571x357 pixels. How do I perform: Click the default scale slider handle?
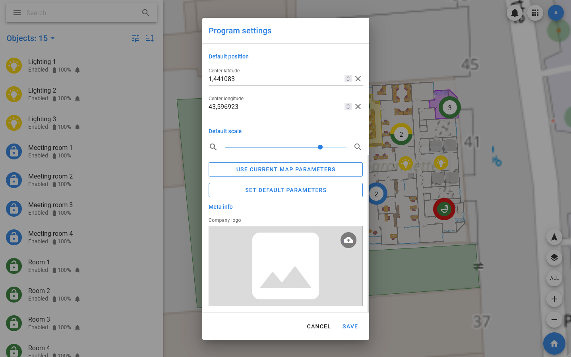click(320, 147)
